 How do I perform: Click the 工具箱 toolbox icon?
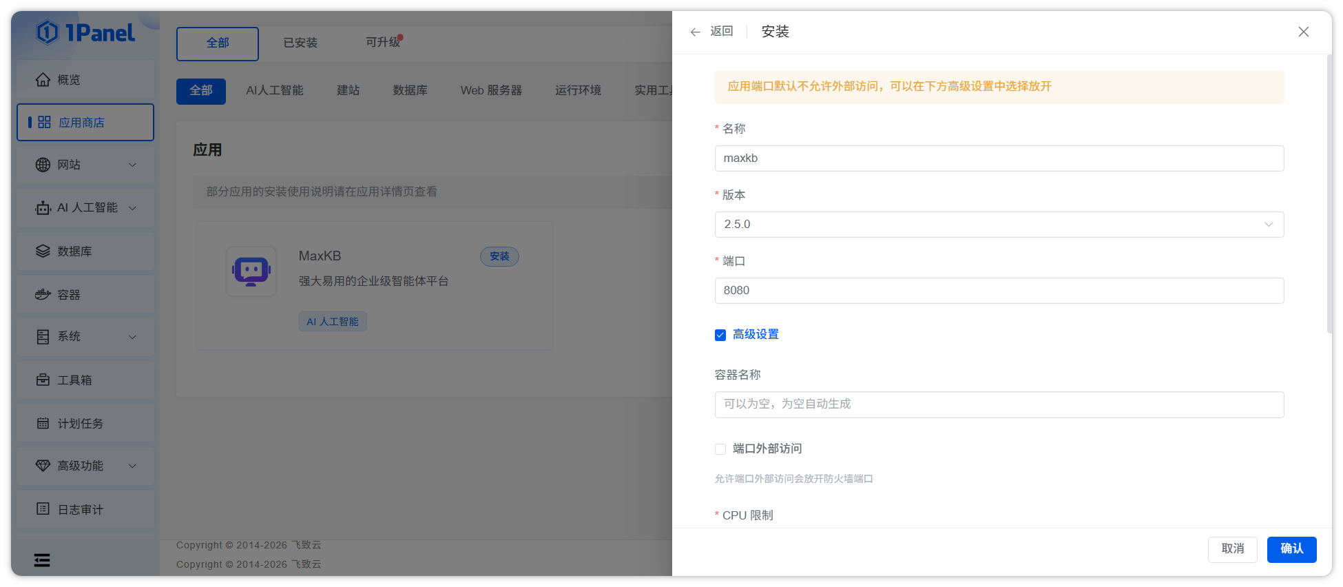[43, 380]
